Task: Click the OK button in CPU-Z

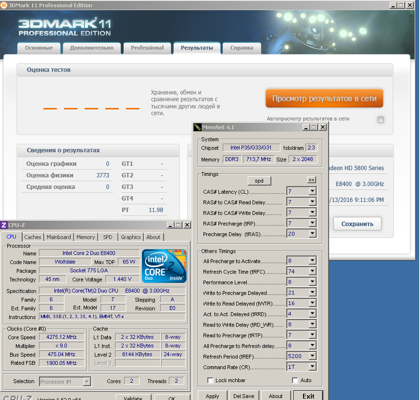Action: (x=172, y=398)
